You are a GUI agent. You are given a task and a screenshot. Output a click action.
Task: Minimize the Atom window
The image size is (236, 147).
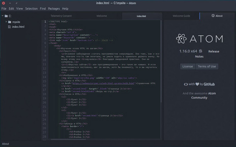point(10,3)
